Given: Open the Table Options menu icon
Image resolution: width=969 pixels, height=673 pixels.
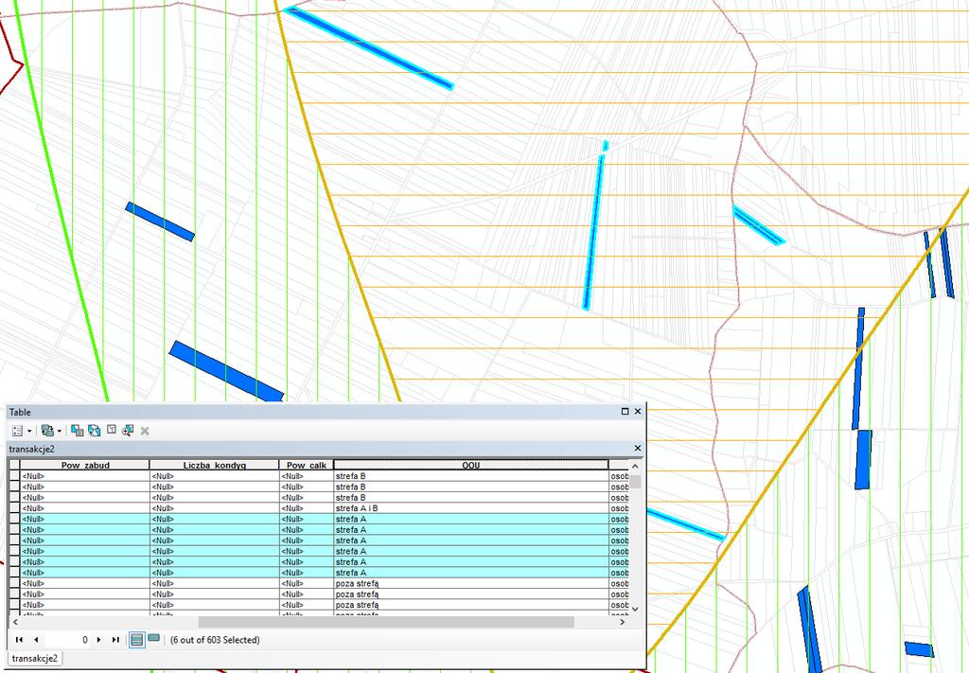Looking at the screenshot, I should (17, 431).
